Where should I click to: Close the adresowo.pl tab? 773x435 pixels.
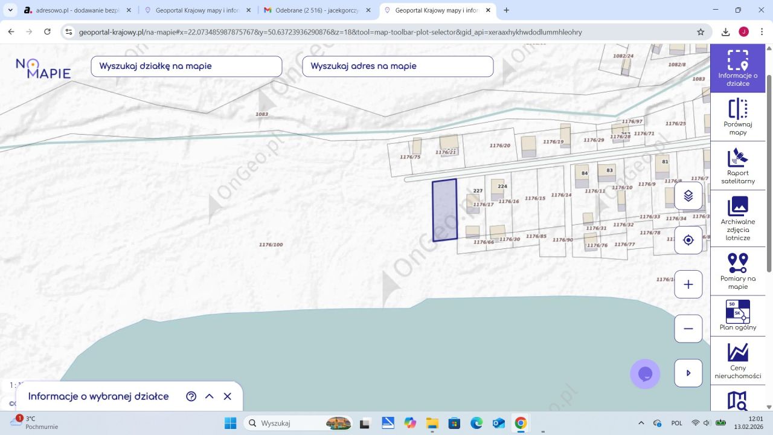128,10
